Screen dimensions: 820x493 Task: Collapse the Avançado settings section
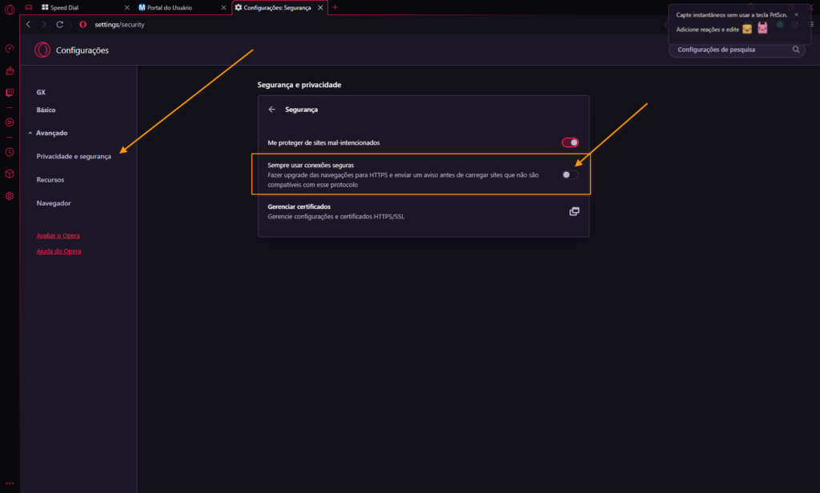30,133
